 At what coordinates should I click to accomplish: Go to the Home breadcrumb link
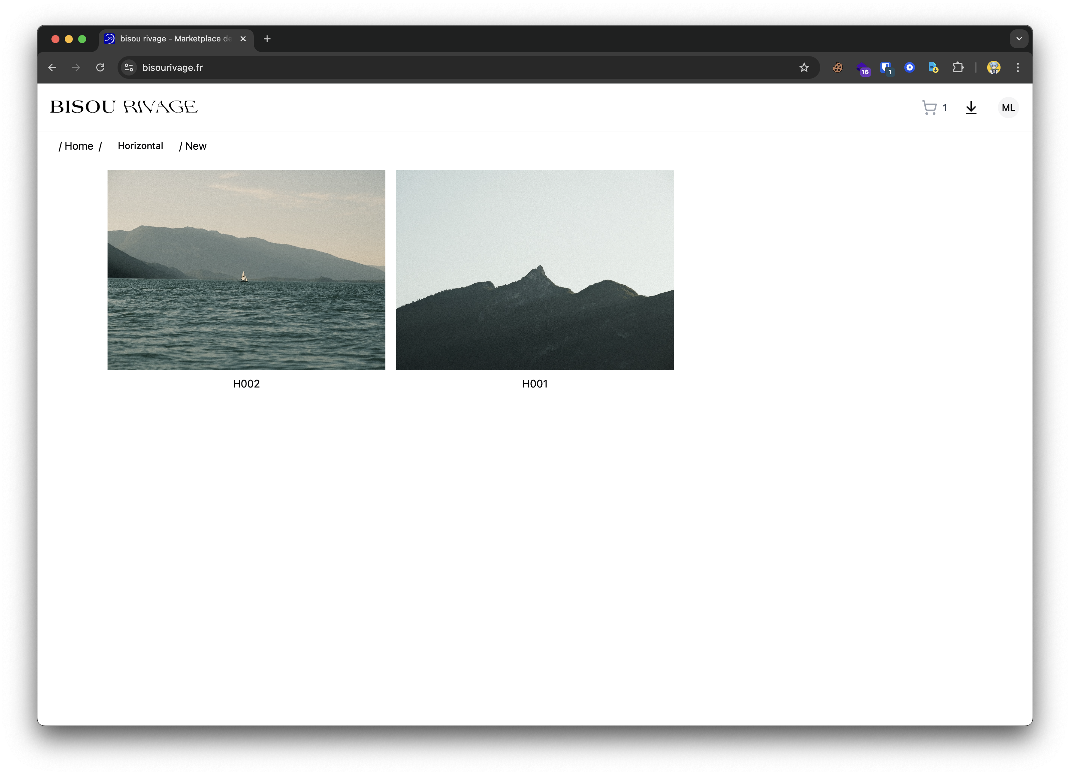click(79, 146)
